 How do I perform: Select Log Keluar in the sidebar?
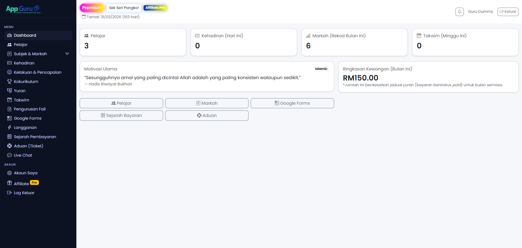click(24, 193)
